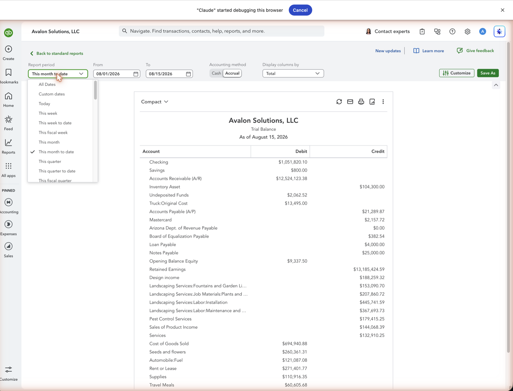This screenshot has height=391, width=513.
Task: Click the search navigation field
Action: 222,31
